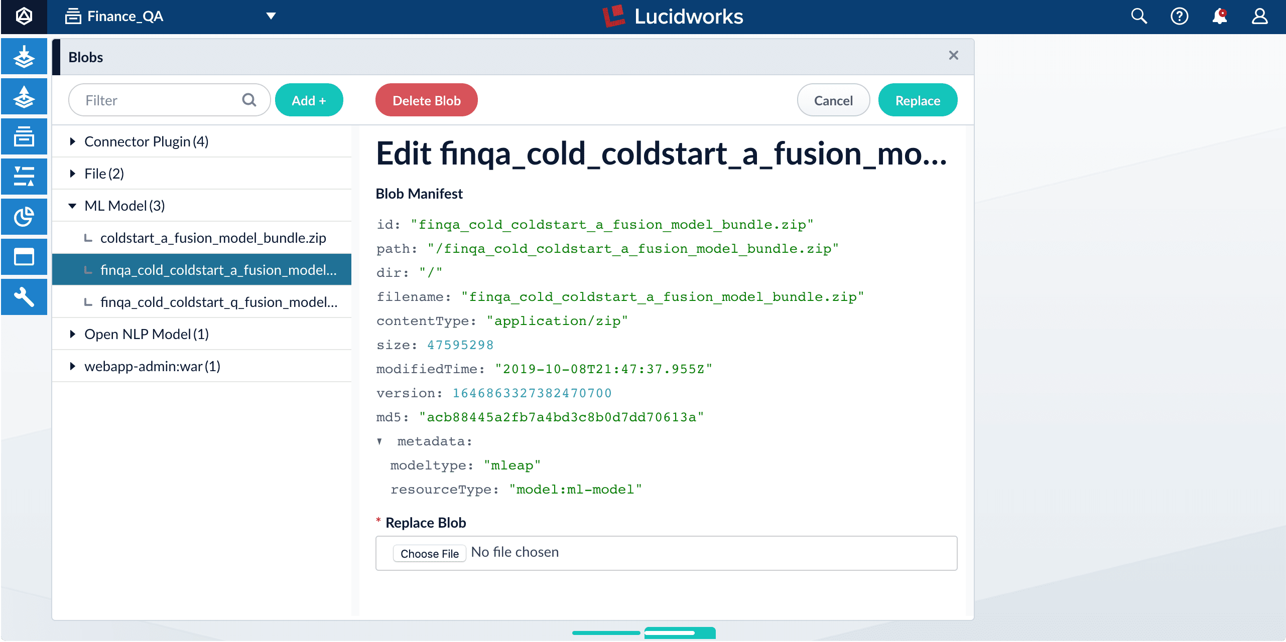
Task: Collapse the ML Model group
Action: click(73, 206)
